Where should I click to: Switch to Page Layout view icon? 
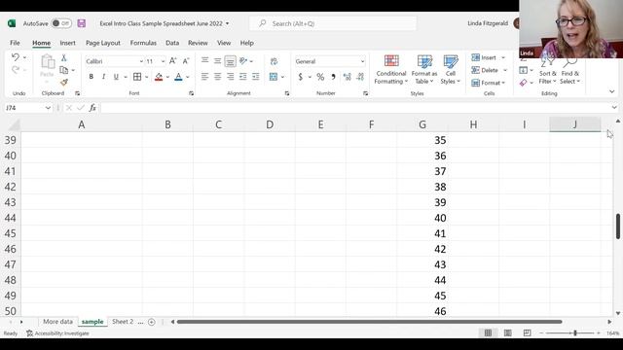[507, 332]
